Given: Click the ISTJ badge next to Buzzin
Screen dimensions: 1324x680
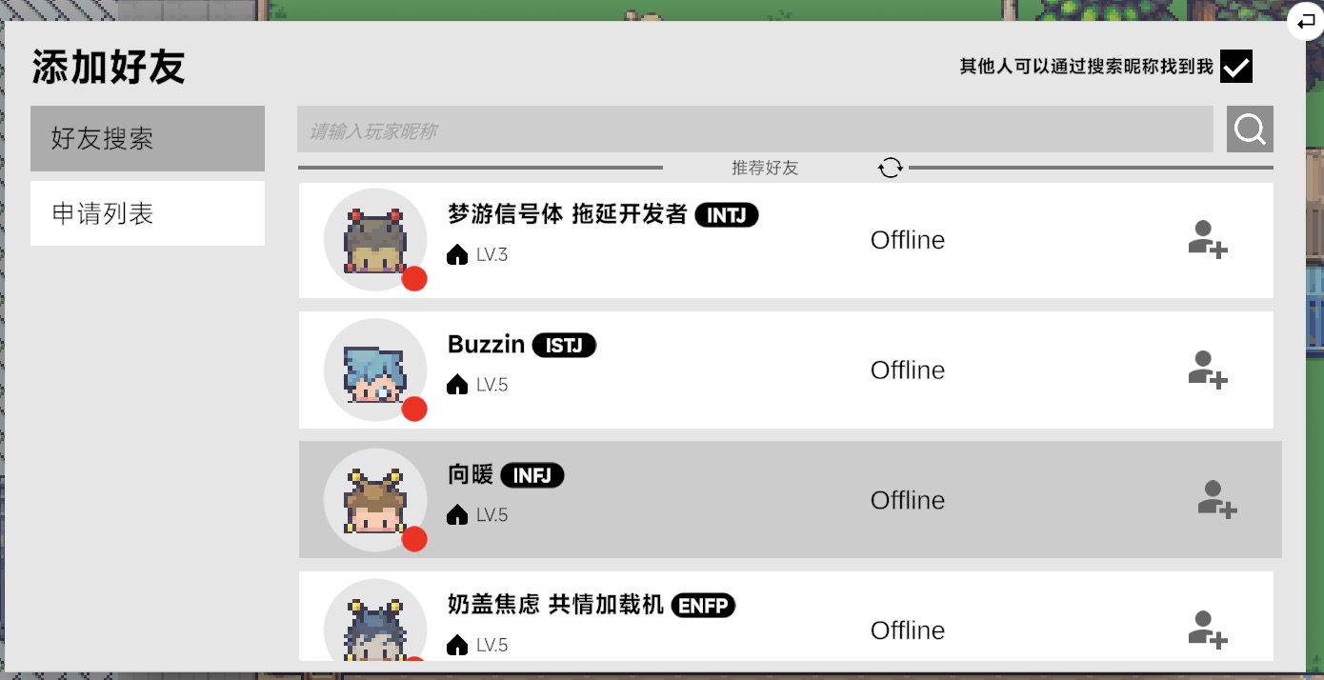Looking at the screenshot, I should pyautogui.click(x=564, y=346).
